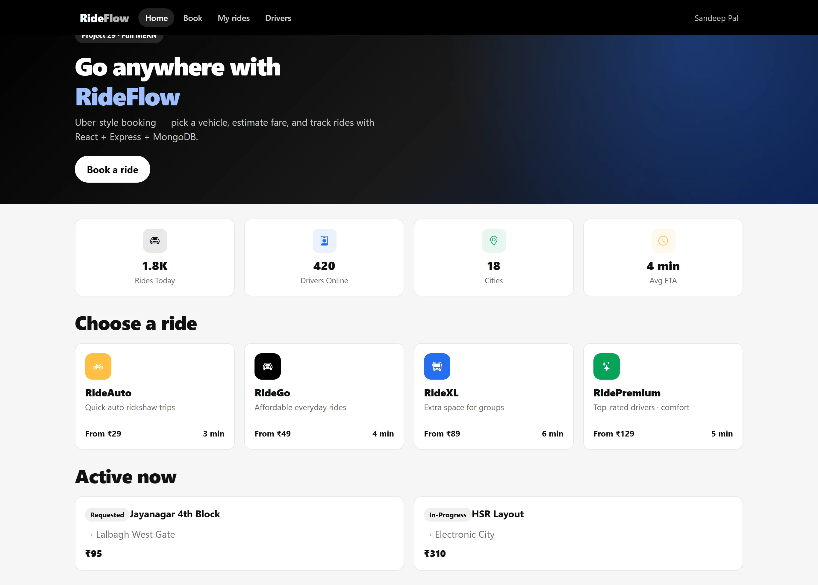Screen dimensions: 818x585
Task: Click Quick auto rickshaw trips description
Action: [x=130, y=407]
